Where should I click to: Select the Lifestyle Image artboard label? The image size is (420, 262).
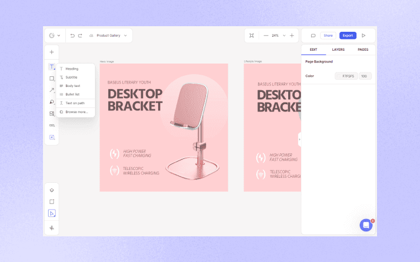253,61
